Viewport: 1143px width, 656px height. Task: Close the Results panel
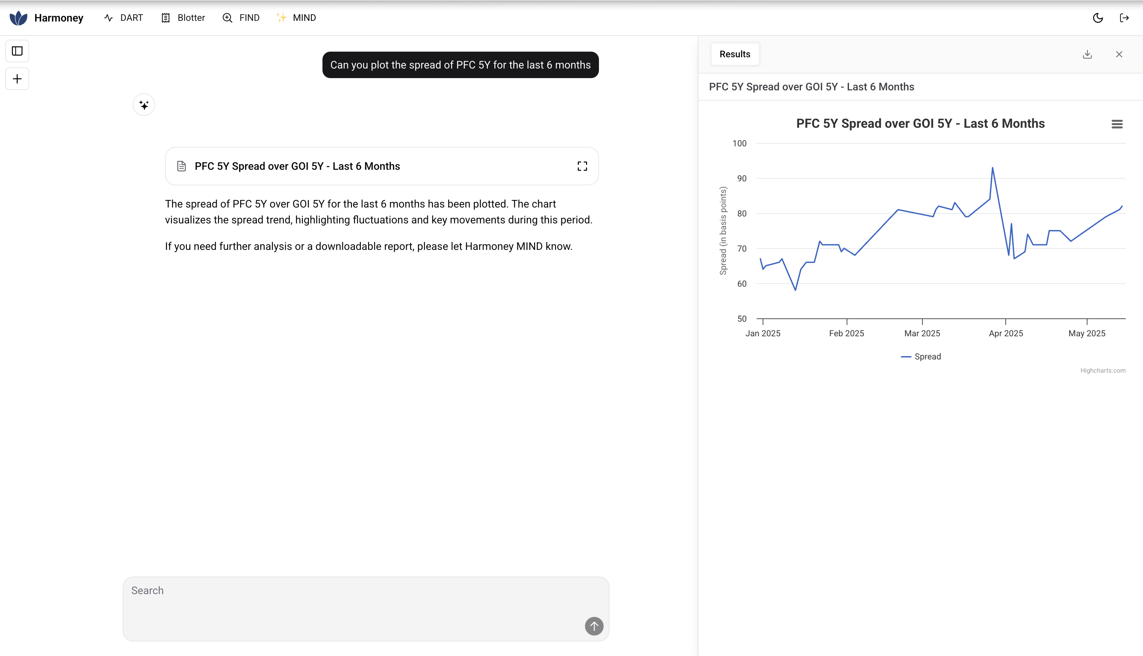pyautogui.click(x=1119, y=55)
